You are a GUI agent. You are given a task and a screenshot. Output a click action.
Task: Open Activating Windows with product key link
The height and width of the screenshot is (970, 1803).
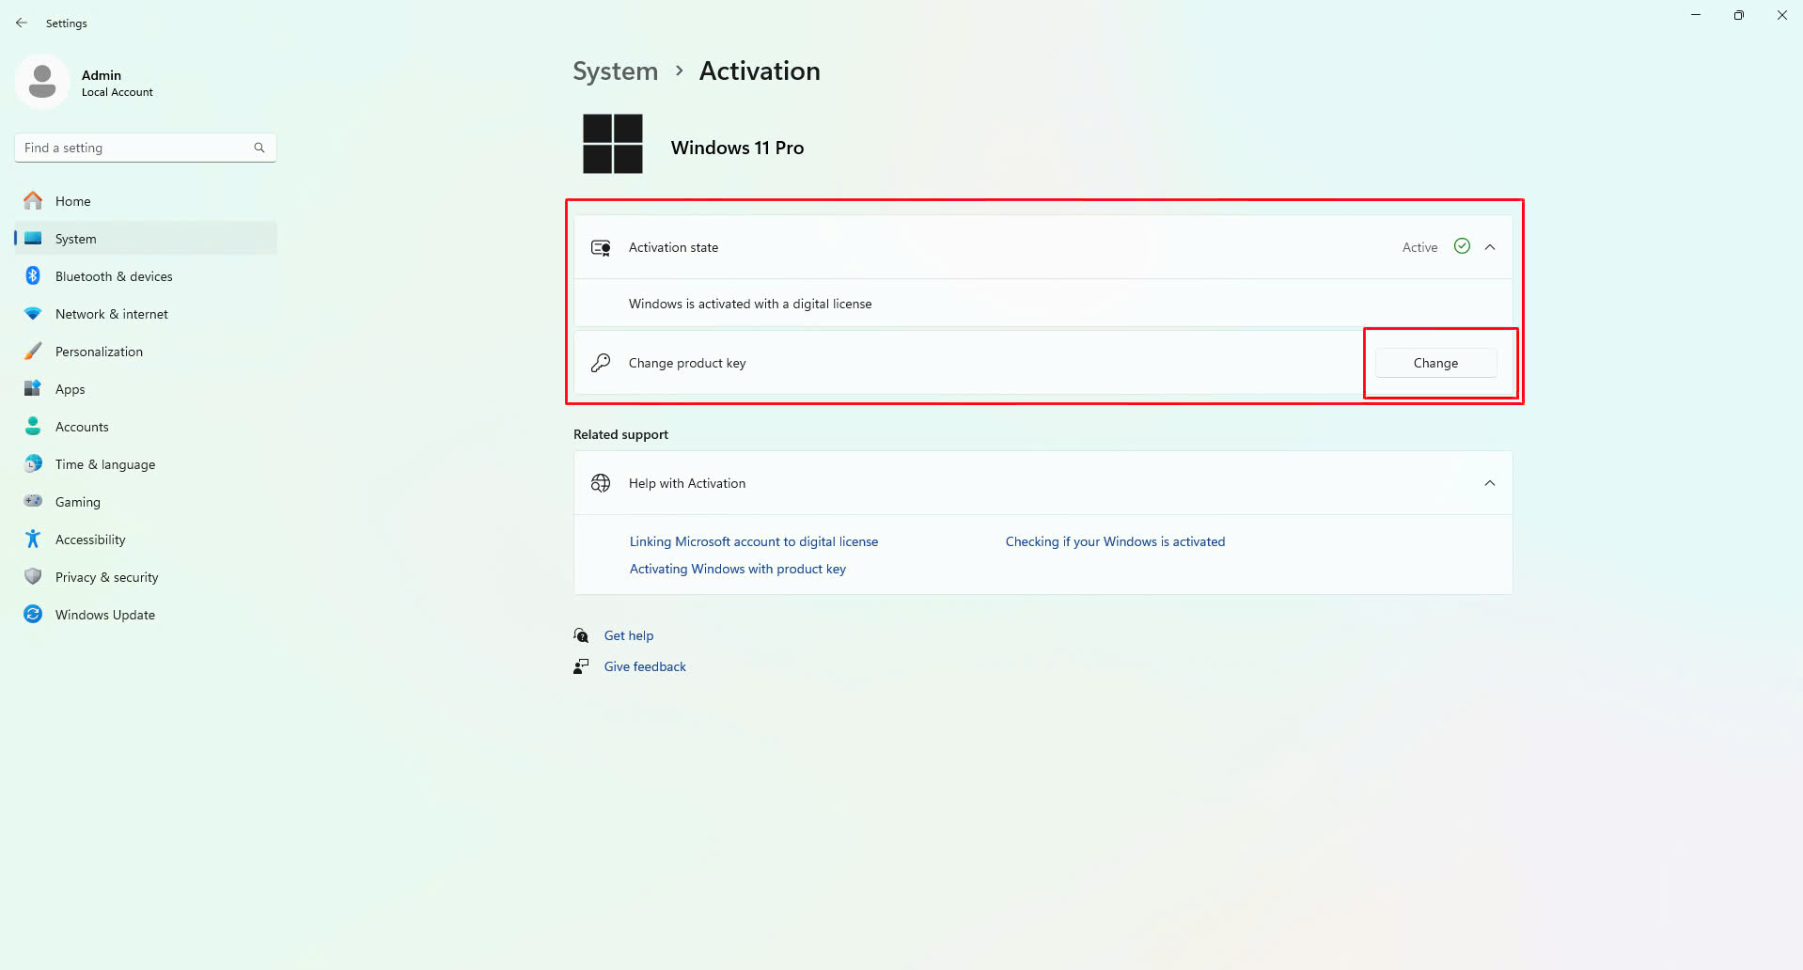tap(738, 569)
